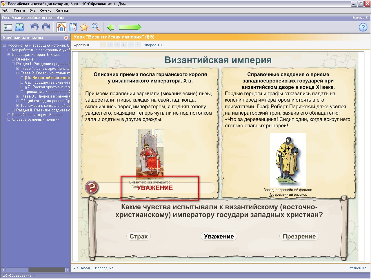Image resolution: width=371 pixels, height=279 pixels.
Task: Open help question mark icon
Action: [x=363, y=27]
